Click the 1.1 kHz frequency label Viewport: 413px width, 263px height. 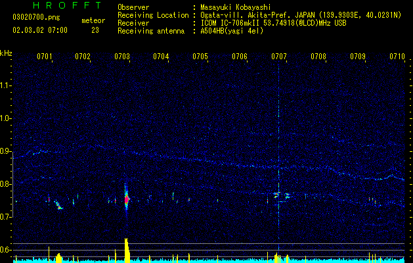click(5, 85)
